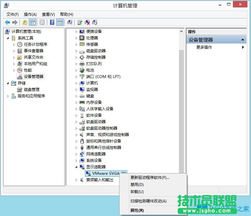Click the Back arrow toolbar icon
This screenshot has height=216, width=251.
click(7, 22)
